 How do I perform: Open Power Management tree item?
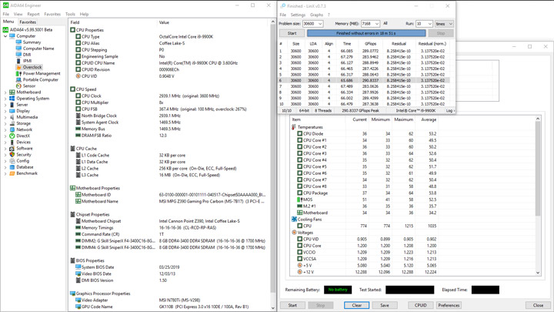(x=42, y=74)
